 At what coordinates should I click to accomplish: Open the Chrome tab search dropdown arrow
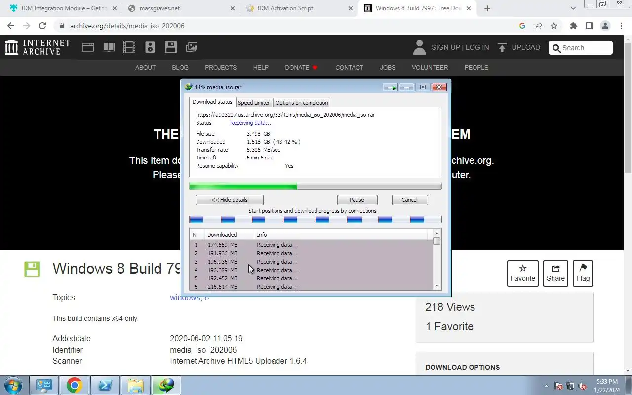[573, 8]
